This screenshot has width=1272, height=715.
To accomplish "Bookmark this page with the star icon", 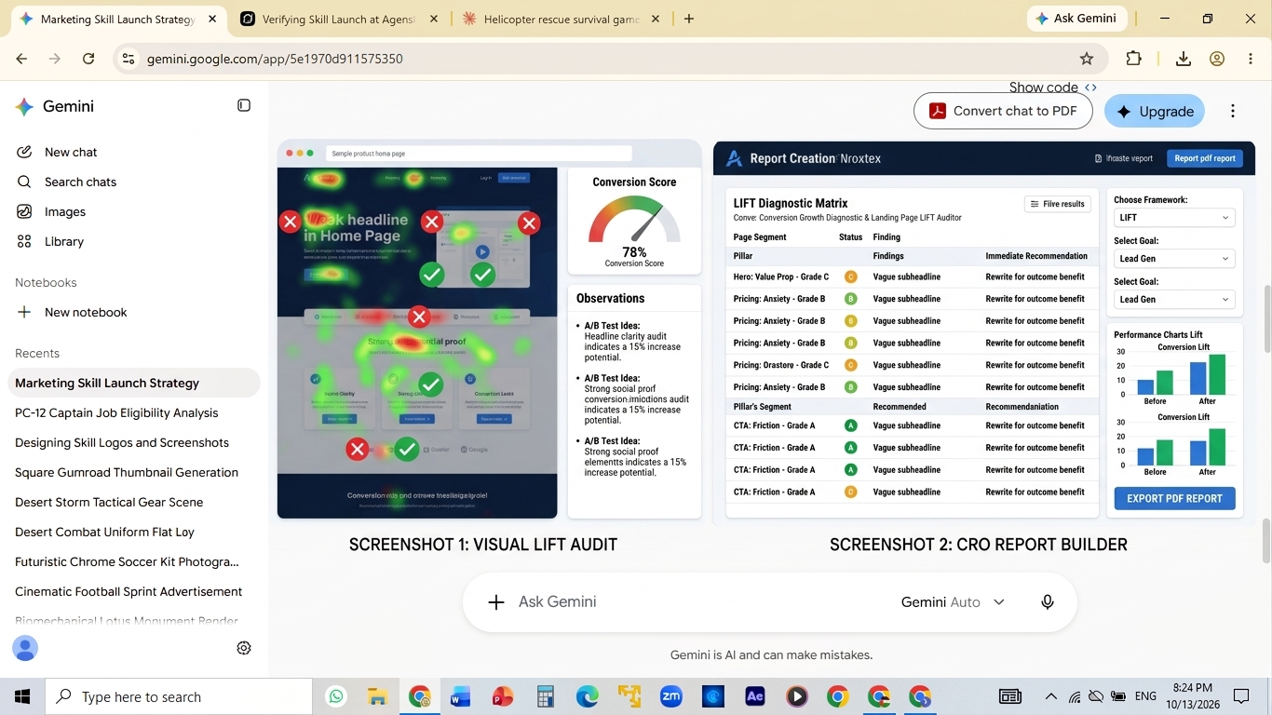I will click(1087, 59).
